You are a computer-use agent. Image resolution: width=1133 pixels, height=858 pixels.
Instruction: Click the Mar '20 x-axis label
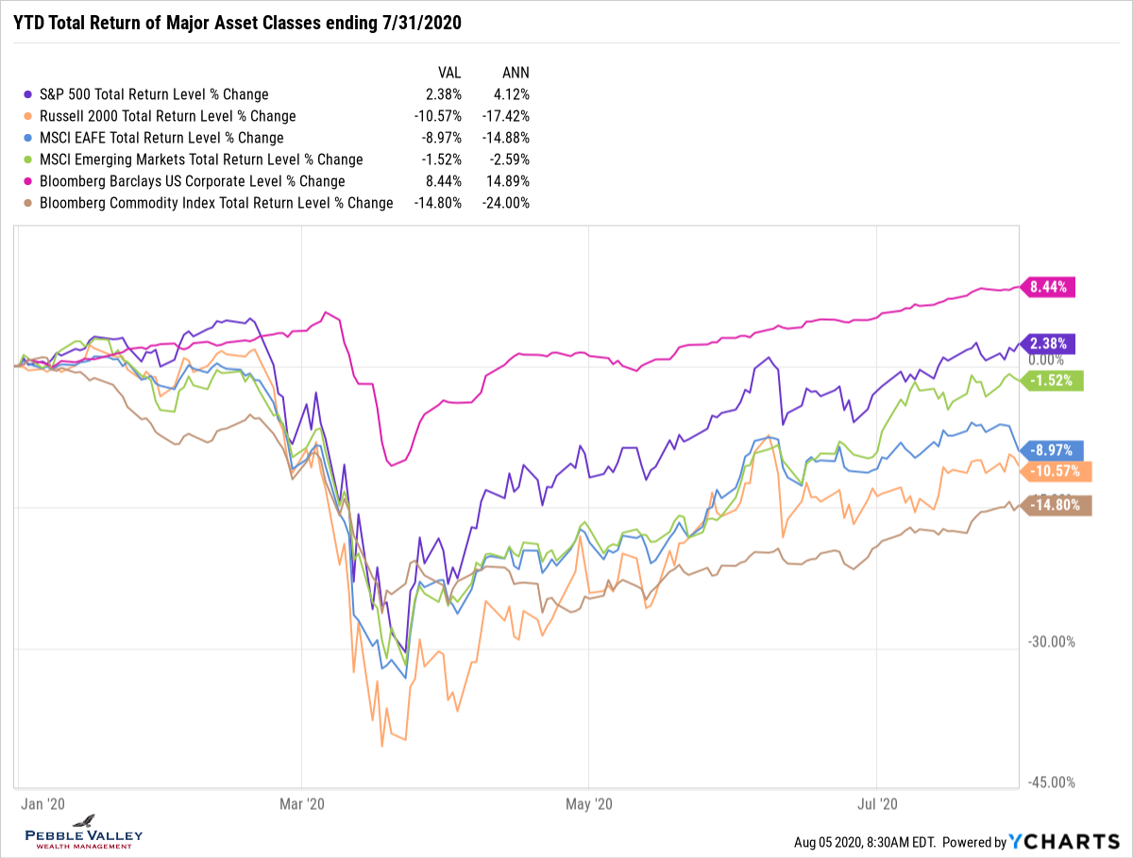pyautogui.click(x=301, y=804)
